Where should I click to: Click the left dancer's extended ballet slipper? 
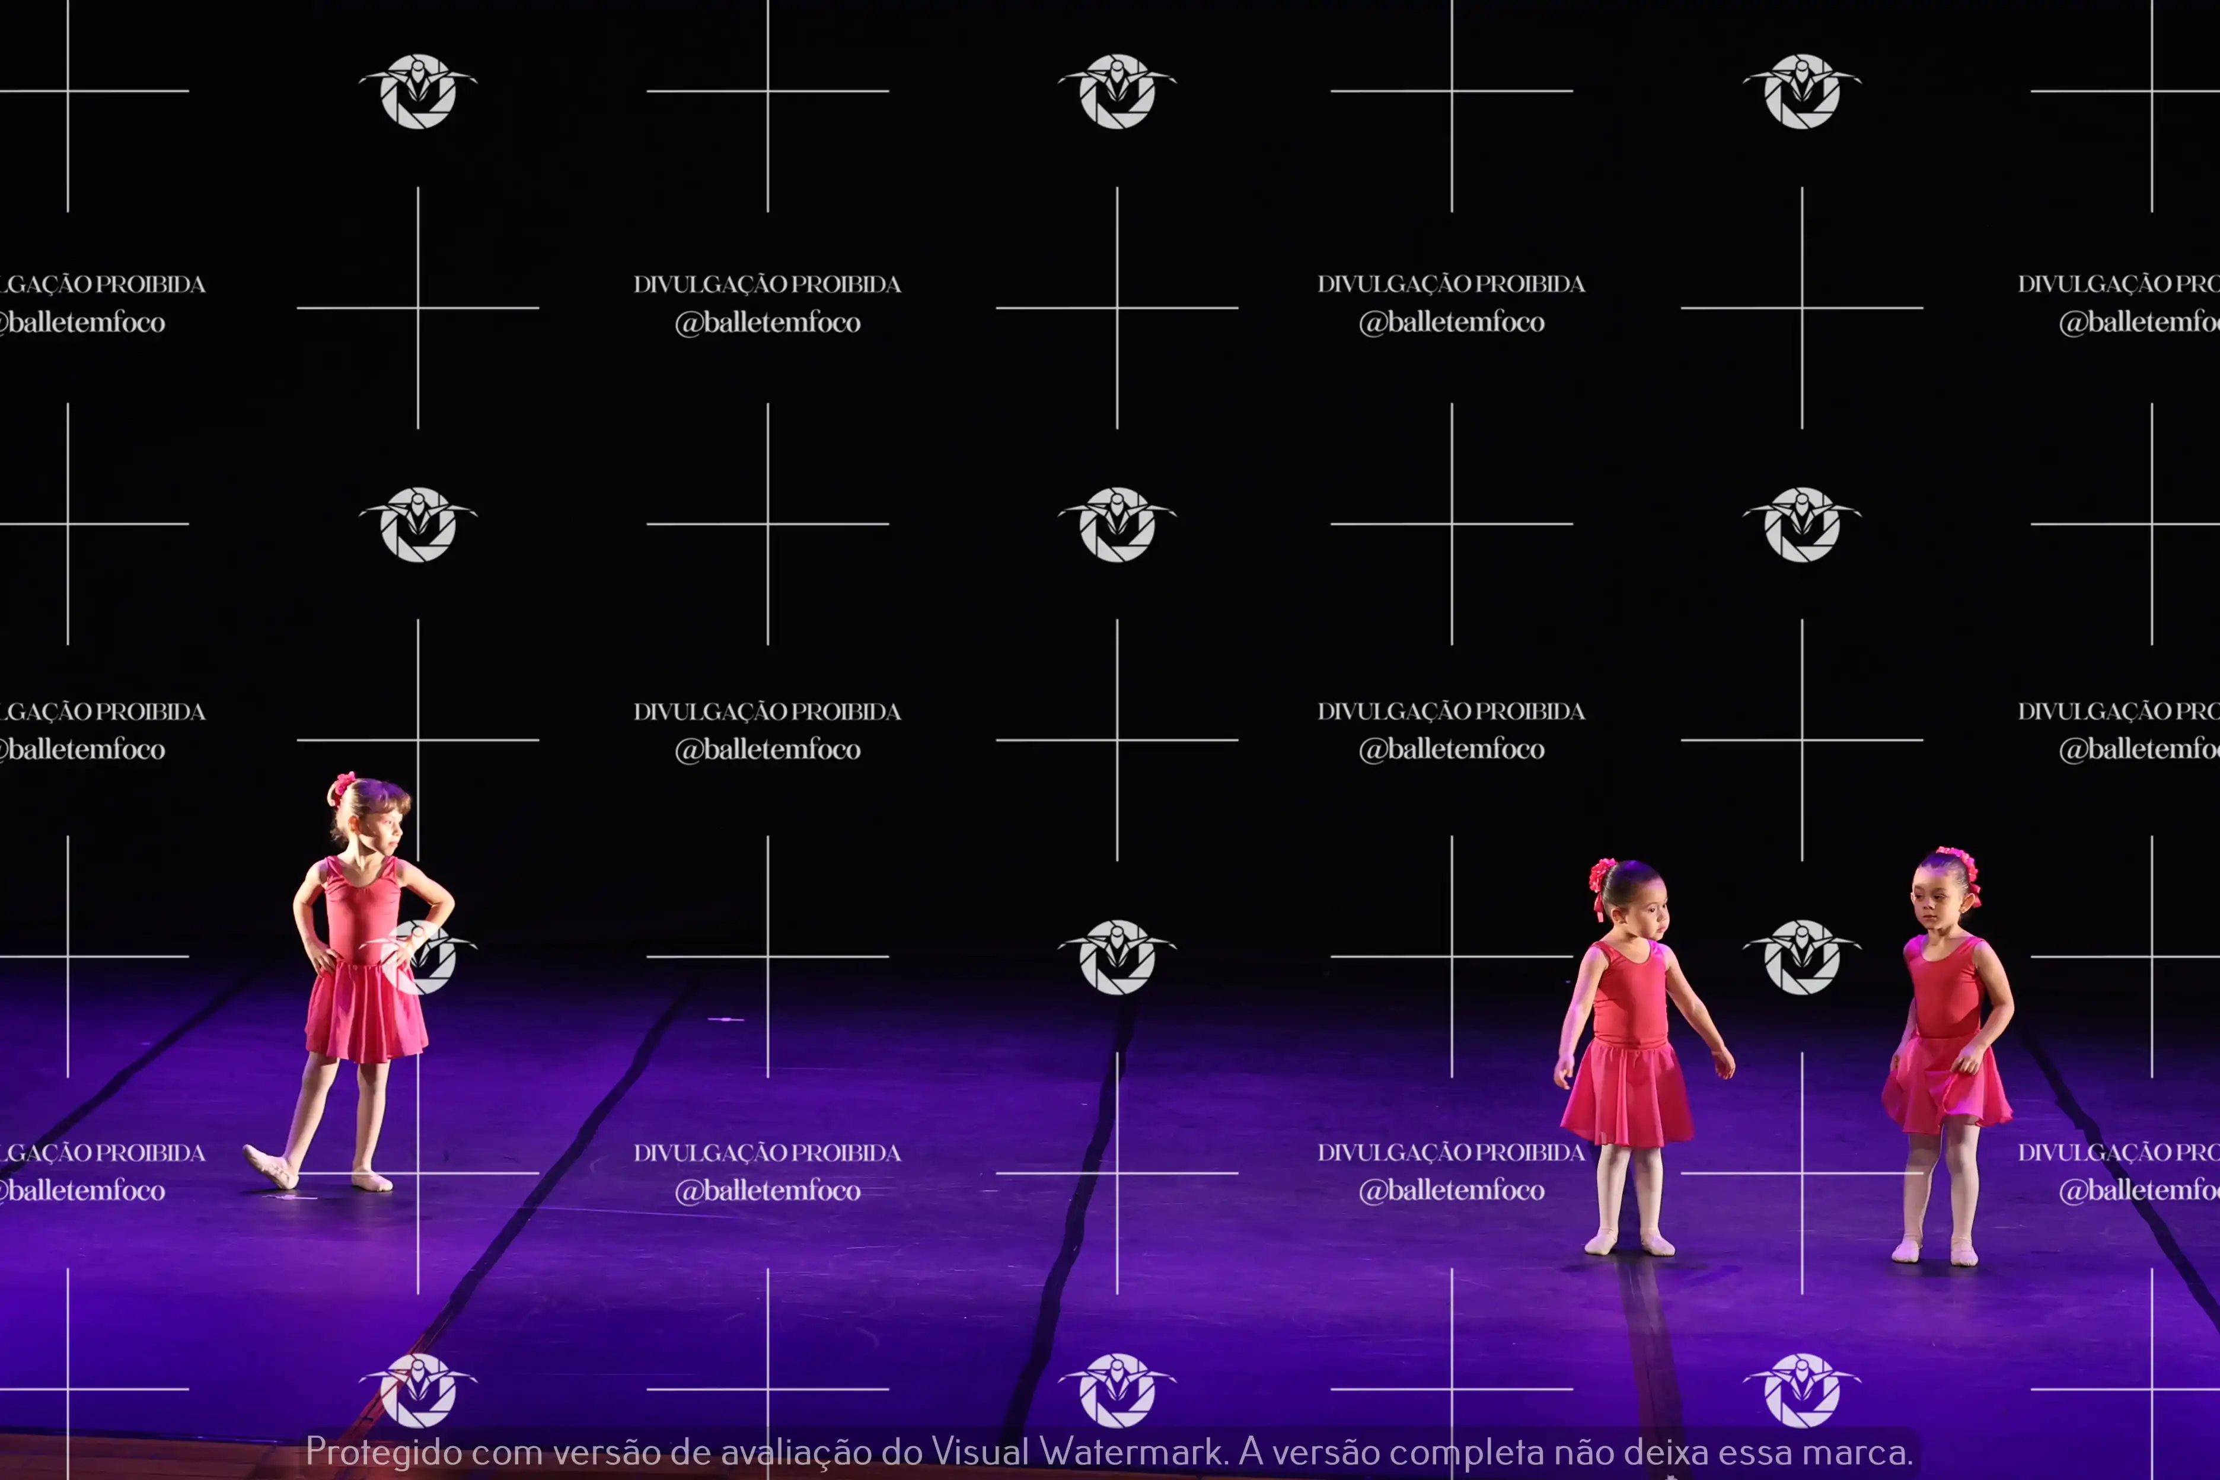pos(271,1167)
